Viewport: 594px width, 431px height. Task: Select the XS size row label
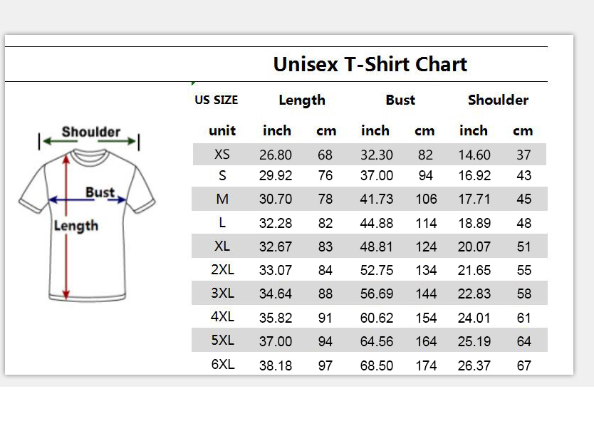click(222, 154)
